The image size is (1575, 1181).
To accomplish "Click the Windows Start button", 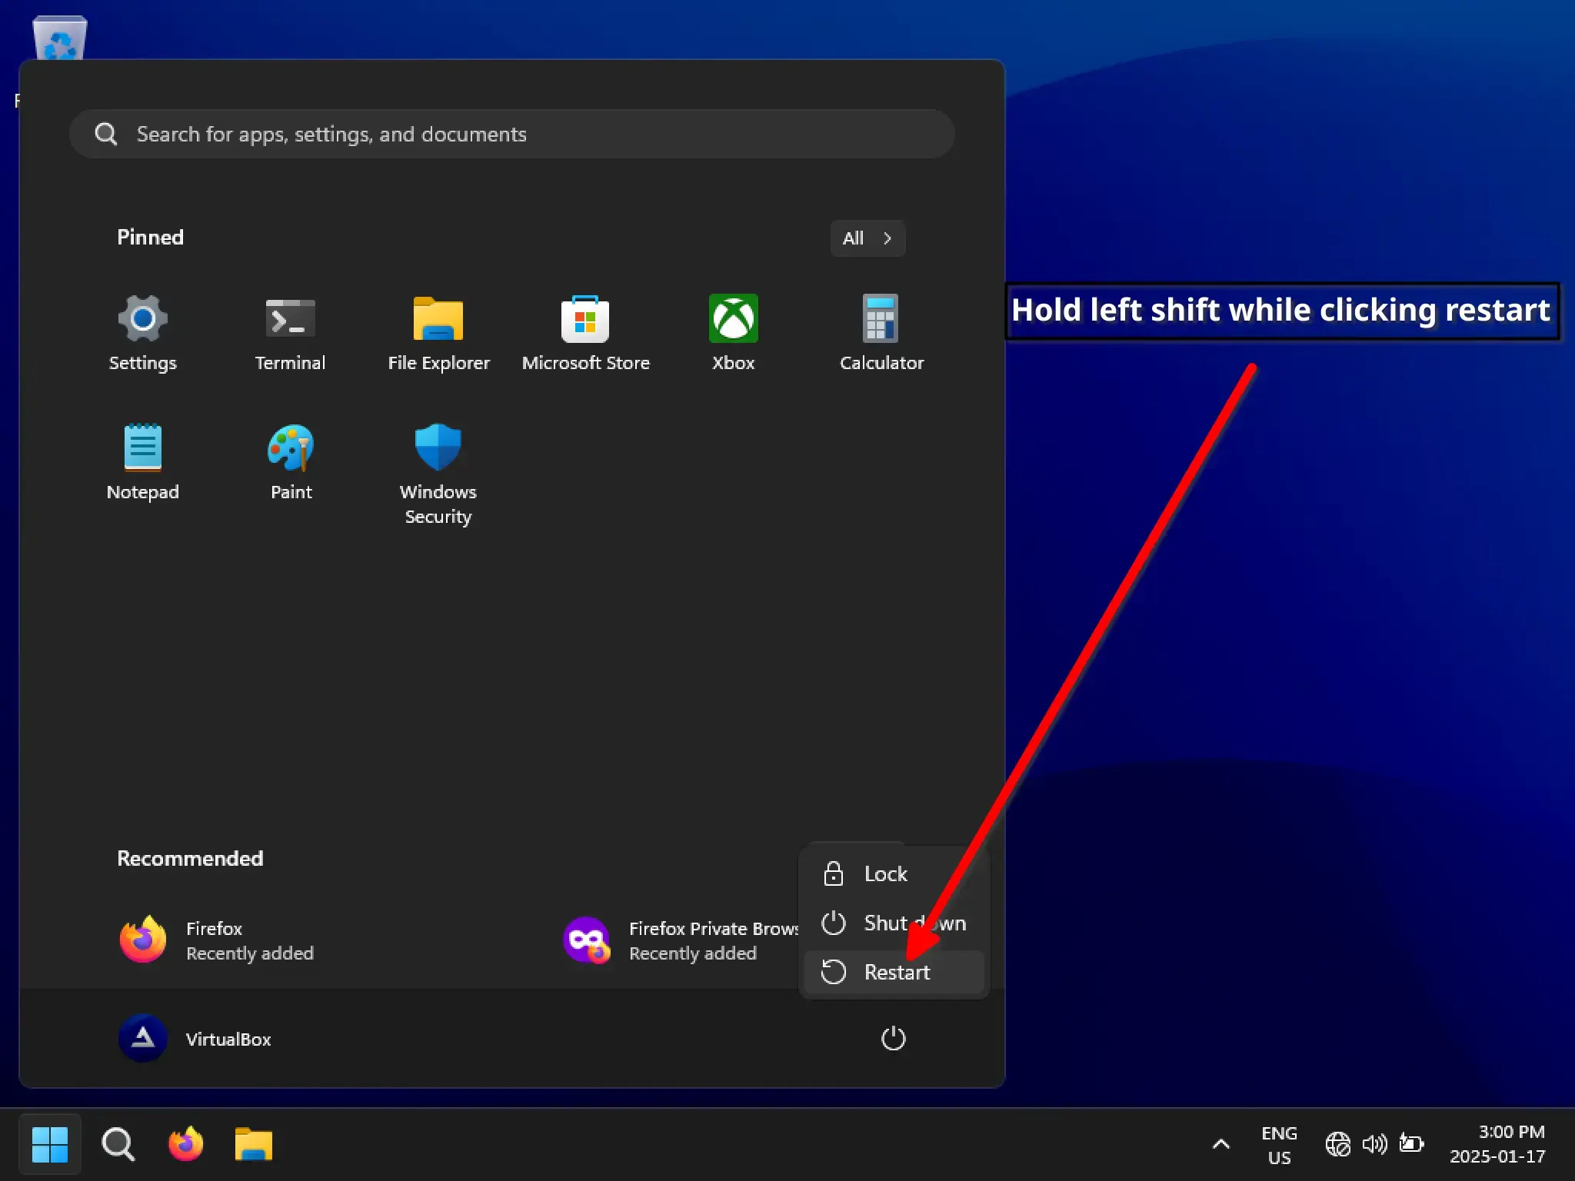I will tap(50, 1144).
